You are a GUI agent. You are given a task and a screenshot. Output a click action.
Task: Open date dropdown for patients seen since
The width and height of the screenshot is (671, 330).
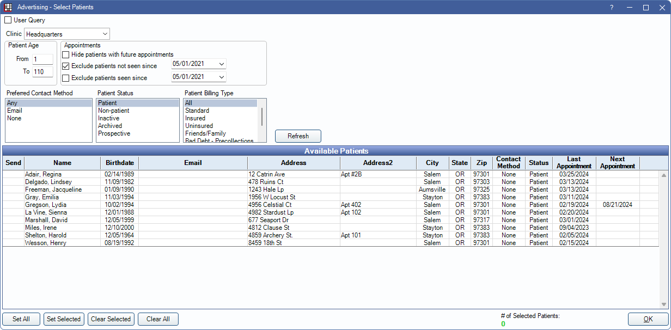click(221, 77)
